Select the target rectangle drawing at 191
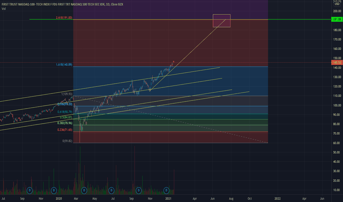The width and height of the screenshot is (343, 202). (222, 21)
